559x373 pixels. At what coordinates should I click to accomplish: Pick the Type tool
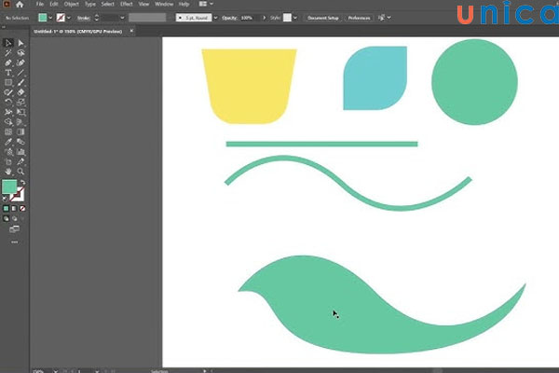pos(7,73)
